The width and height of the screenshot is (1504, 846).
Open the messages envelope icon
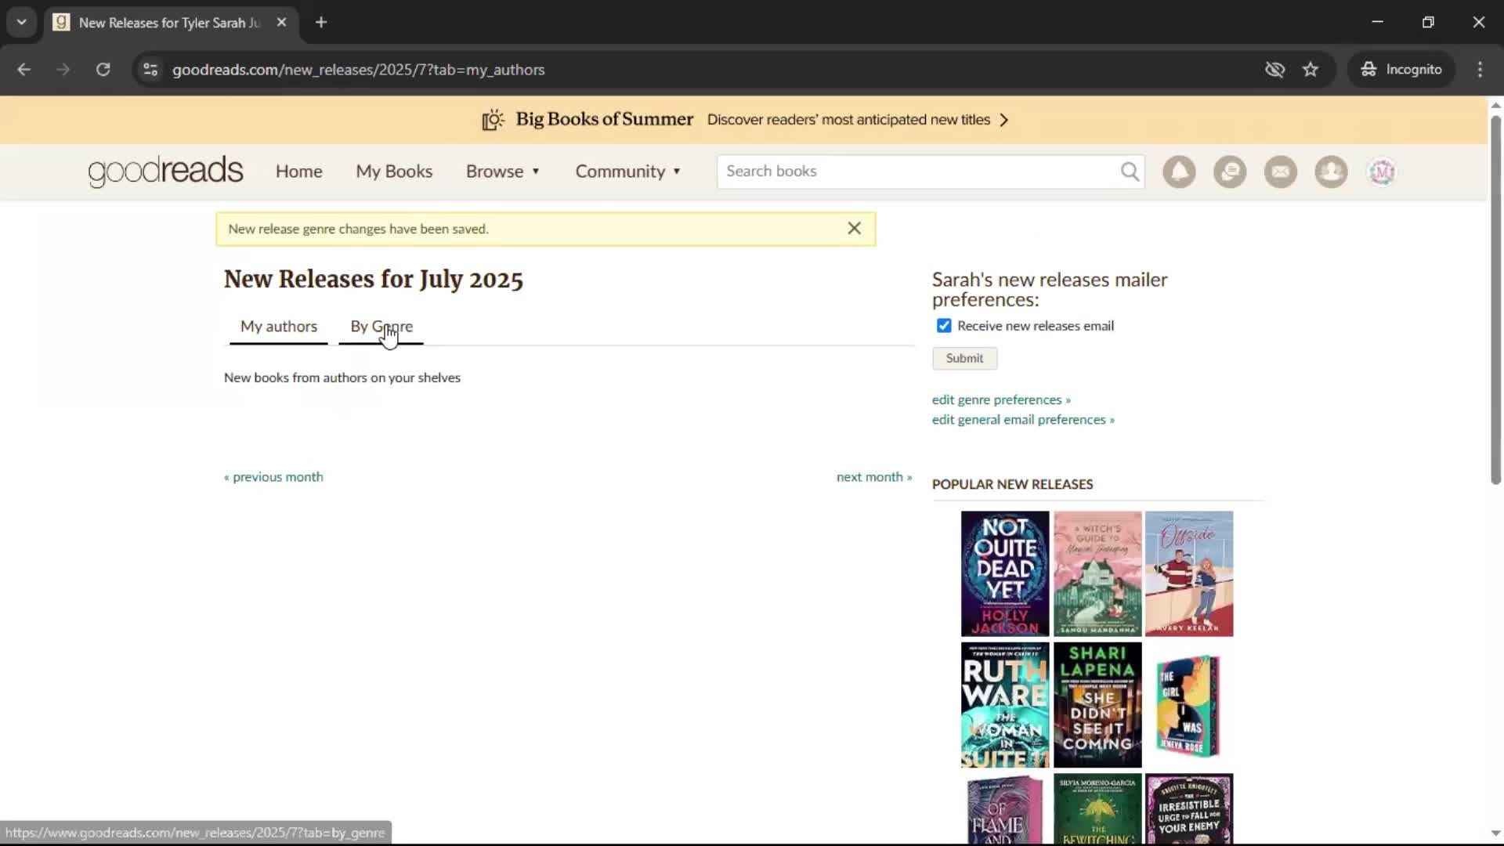(1281, 172)
